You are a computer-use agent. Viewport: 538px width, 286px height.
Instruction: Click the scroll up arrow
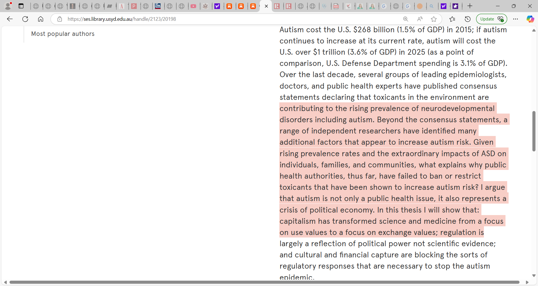click(x=534, y=30)
